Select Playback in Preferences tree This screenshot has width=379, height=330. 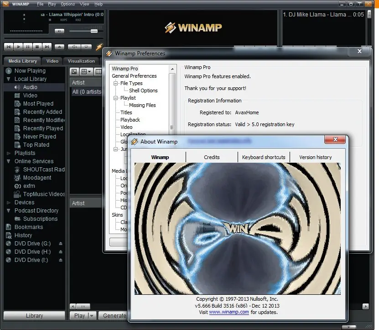pyautogui.click(x=130, y=120)
